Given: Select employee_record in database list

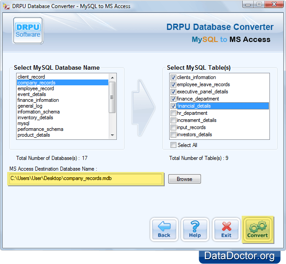Looking at the screenshot, I should [x=36, y=88].
